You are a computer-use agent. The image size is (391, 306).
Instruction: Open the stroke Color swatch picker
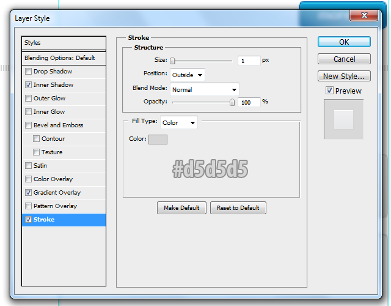158,140
